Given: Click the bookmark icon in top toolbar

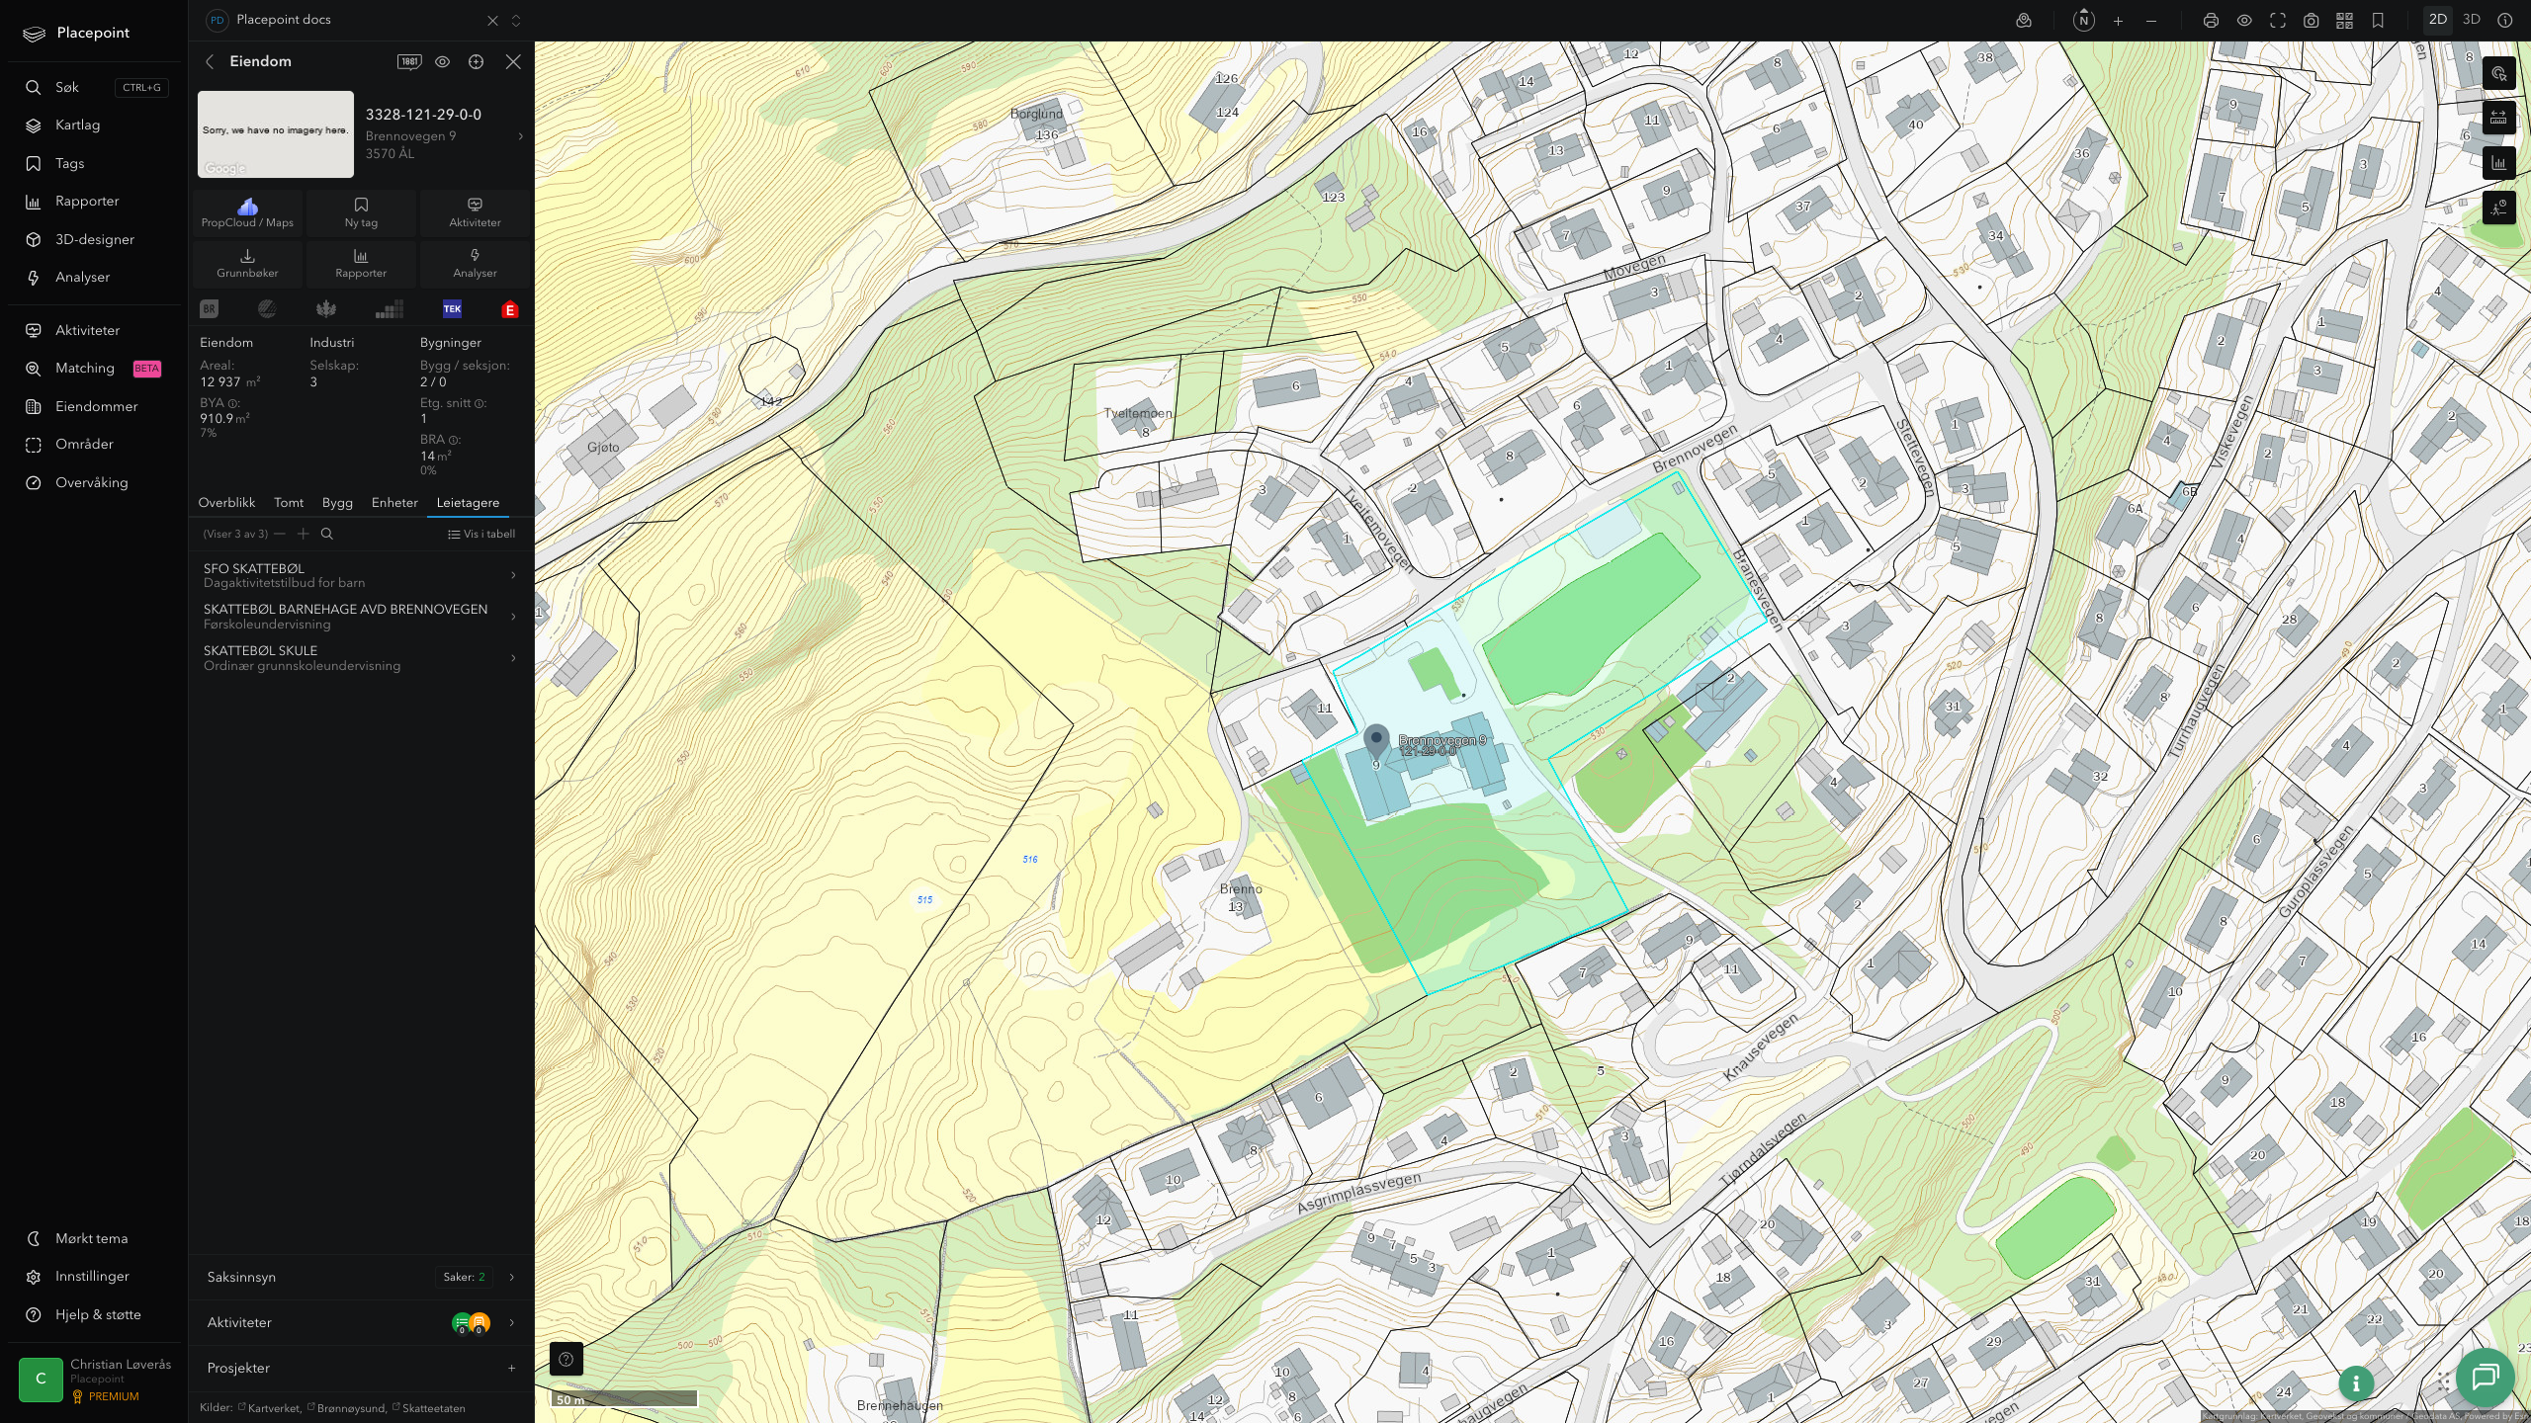Looking at the screenshot, I should click(x=2378, y=20).
